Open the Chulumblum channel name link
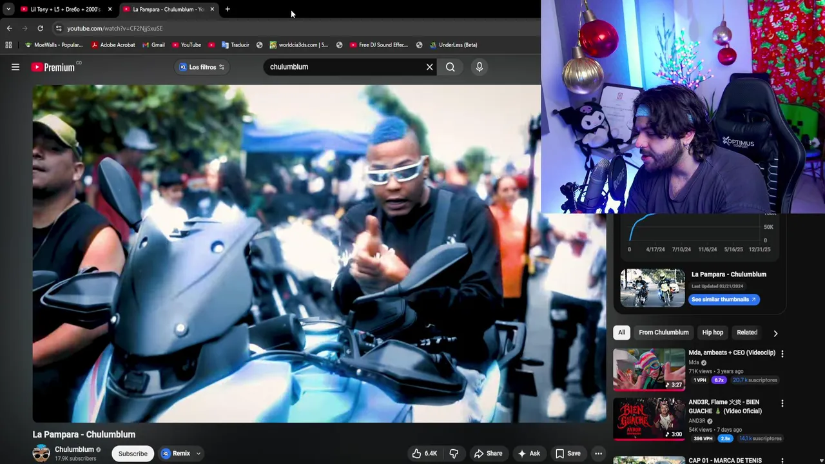The width and height of the screenshot is (825, 464). (x=74, y=449)
